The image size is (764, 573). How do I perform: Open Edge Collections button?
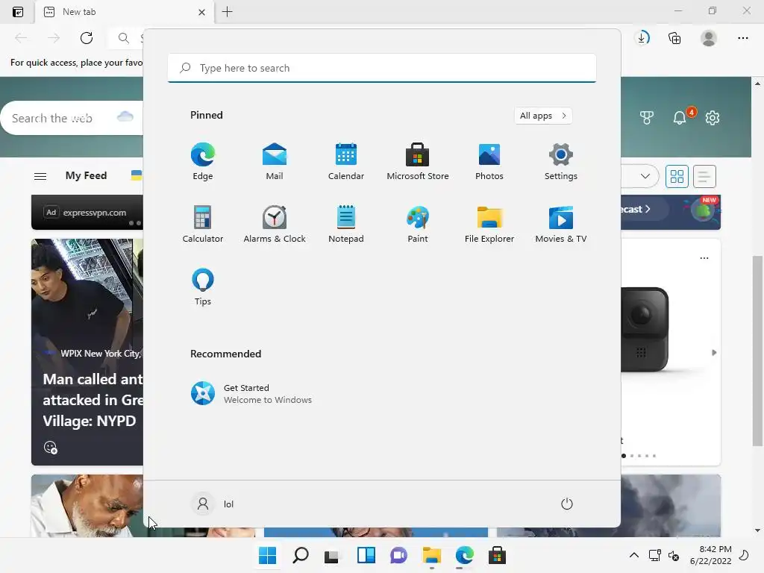674,38
